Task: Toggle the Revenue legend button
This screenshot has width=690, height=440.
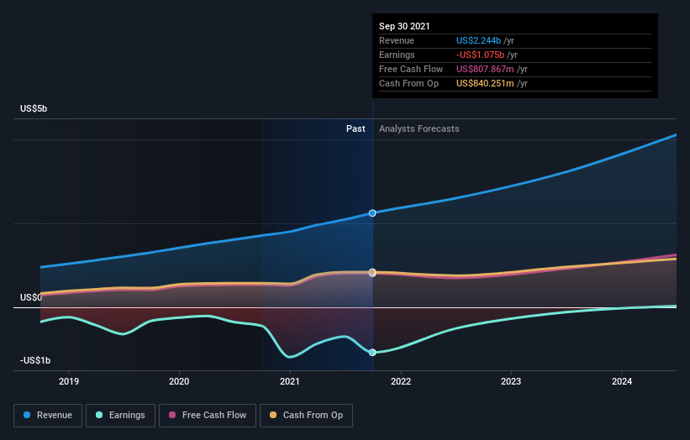Action: coord(48,416)
